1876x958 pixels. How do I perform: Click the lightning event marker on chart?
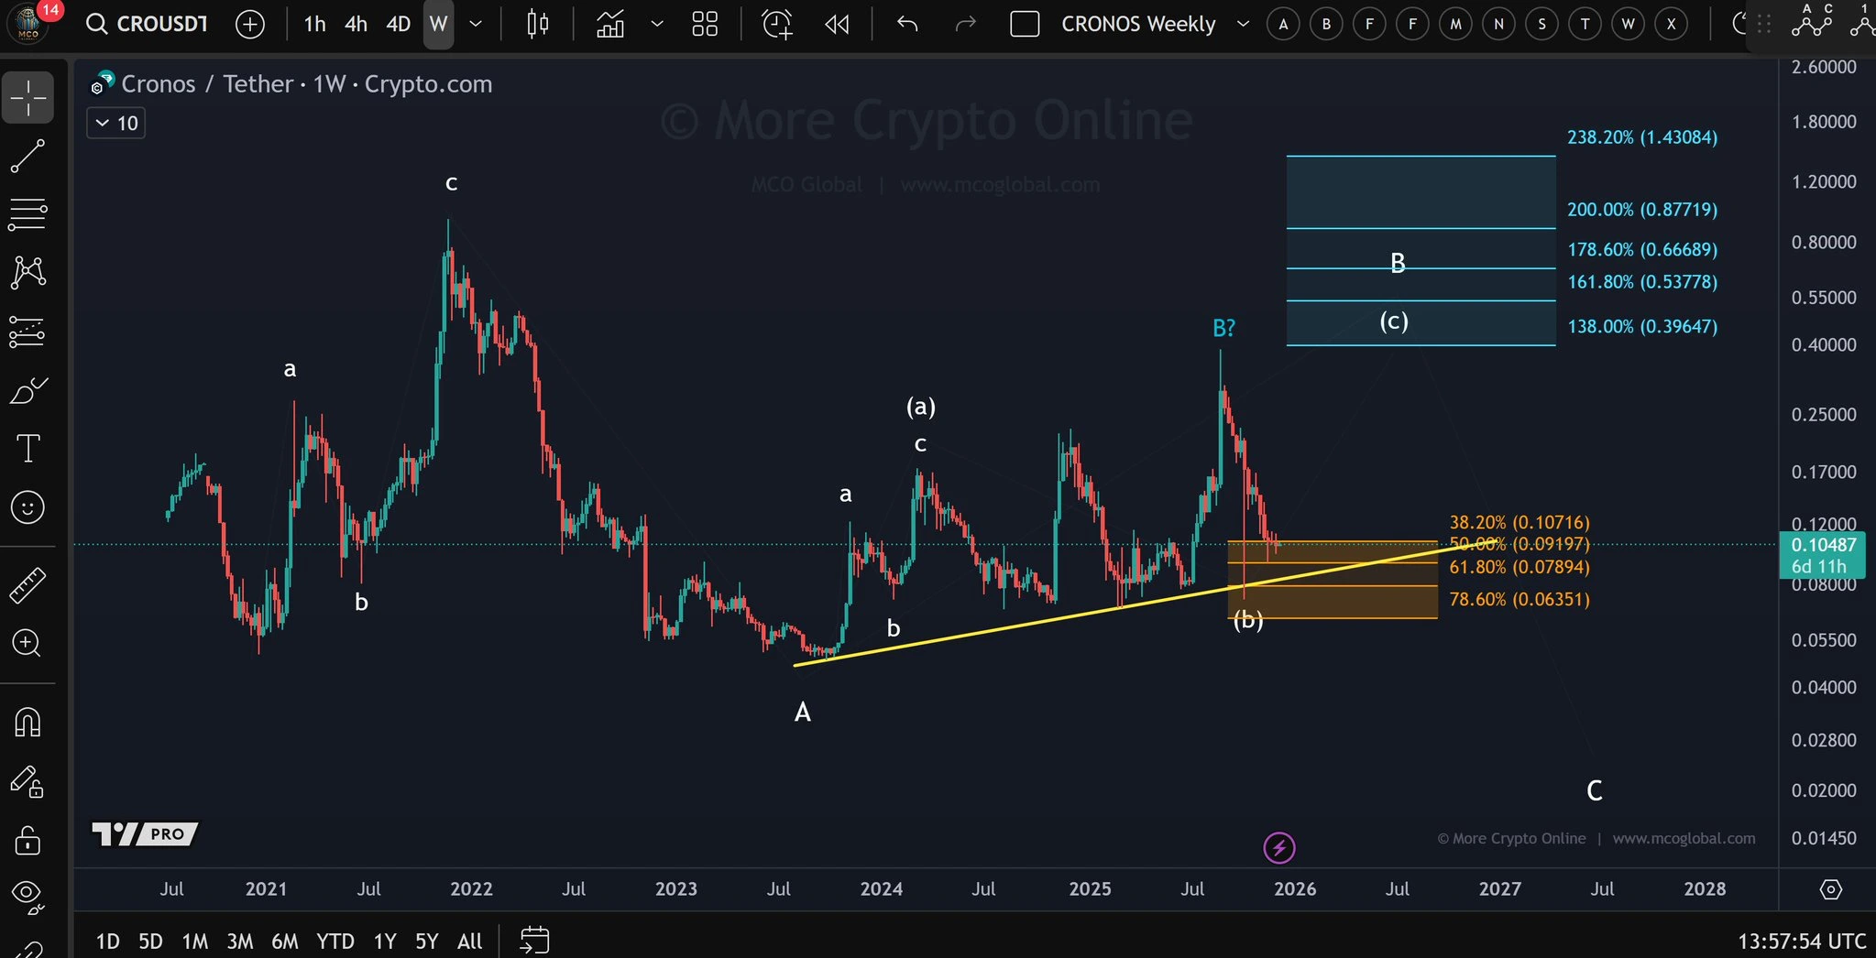pos(1279,848)
